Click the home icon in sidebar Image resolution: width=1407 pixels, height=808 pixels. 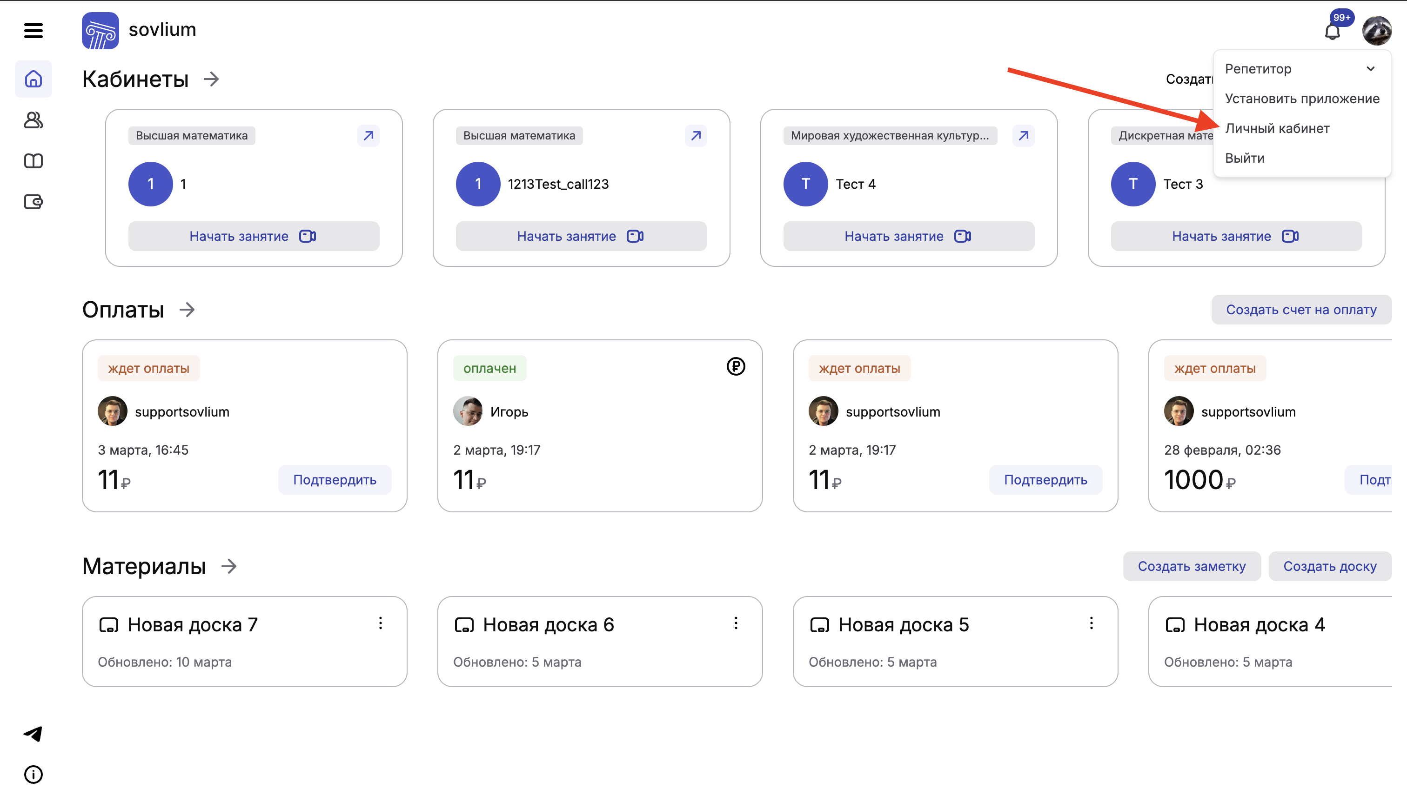(33, 79)
